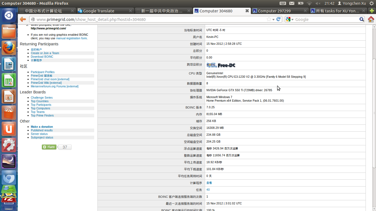Open the Participant Profiles link
Image resolution: width=376 pixels, height=211 pixels.
coord(43,72)
